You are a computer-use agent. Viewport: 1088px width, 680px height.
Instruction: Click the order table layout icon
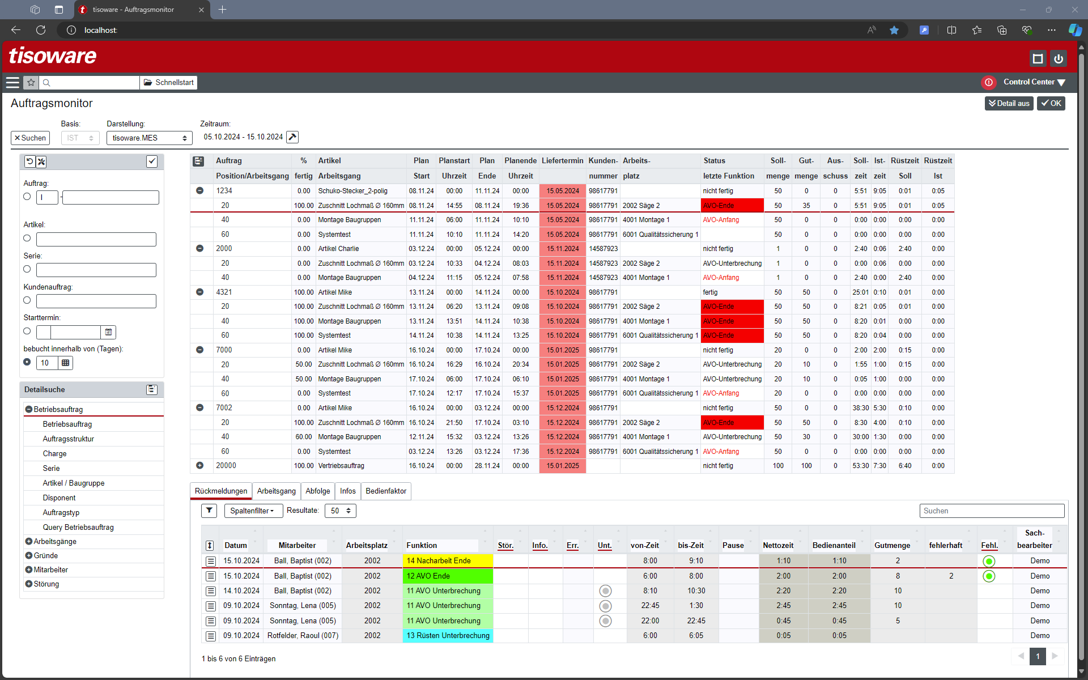click(198, 161)
